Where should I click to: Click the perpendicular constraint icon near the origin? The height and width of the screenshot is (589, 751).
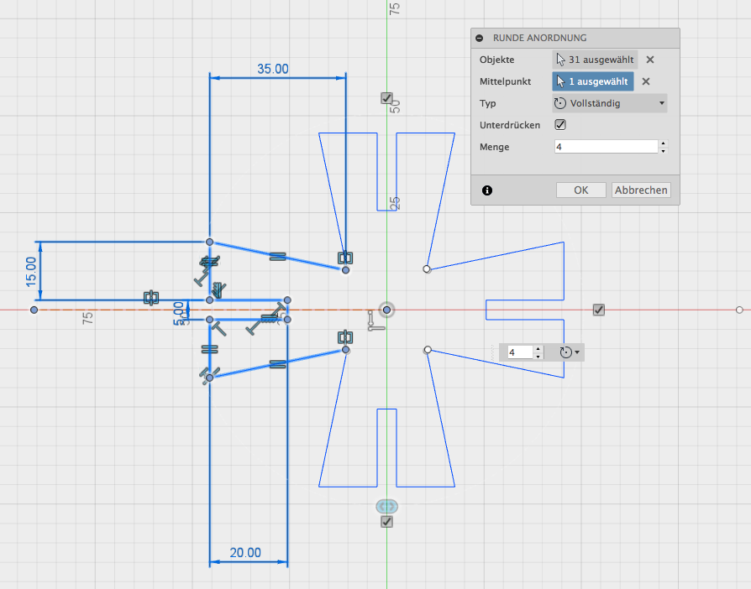point(375,321)
